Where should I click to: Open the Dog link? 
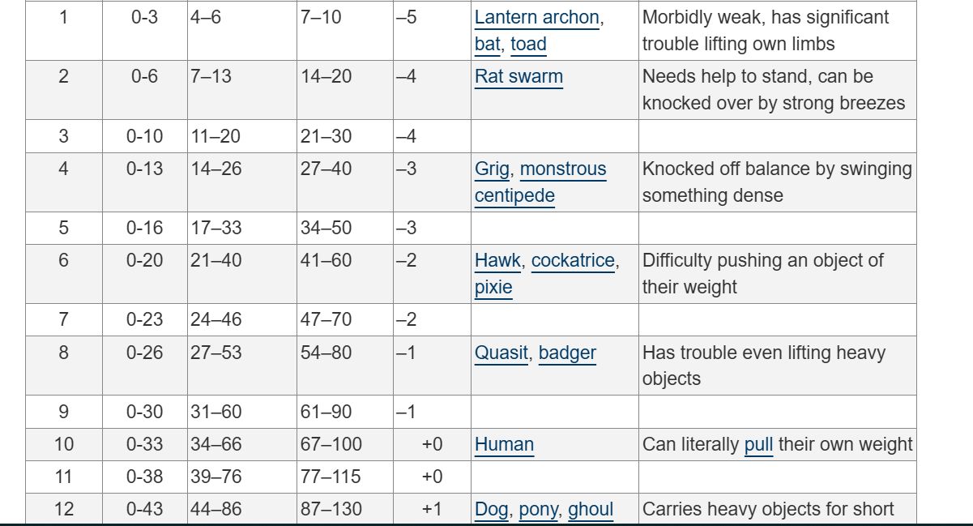tap(491, 510)
